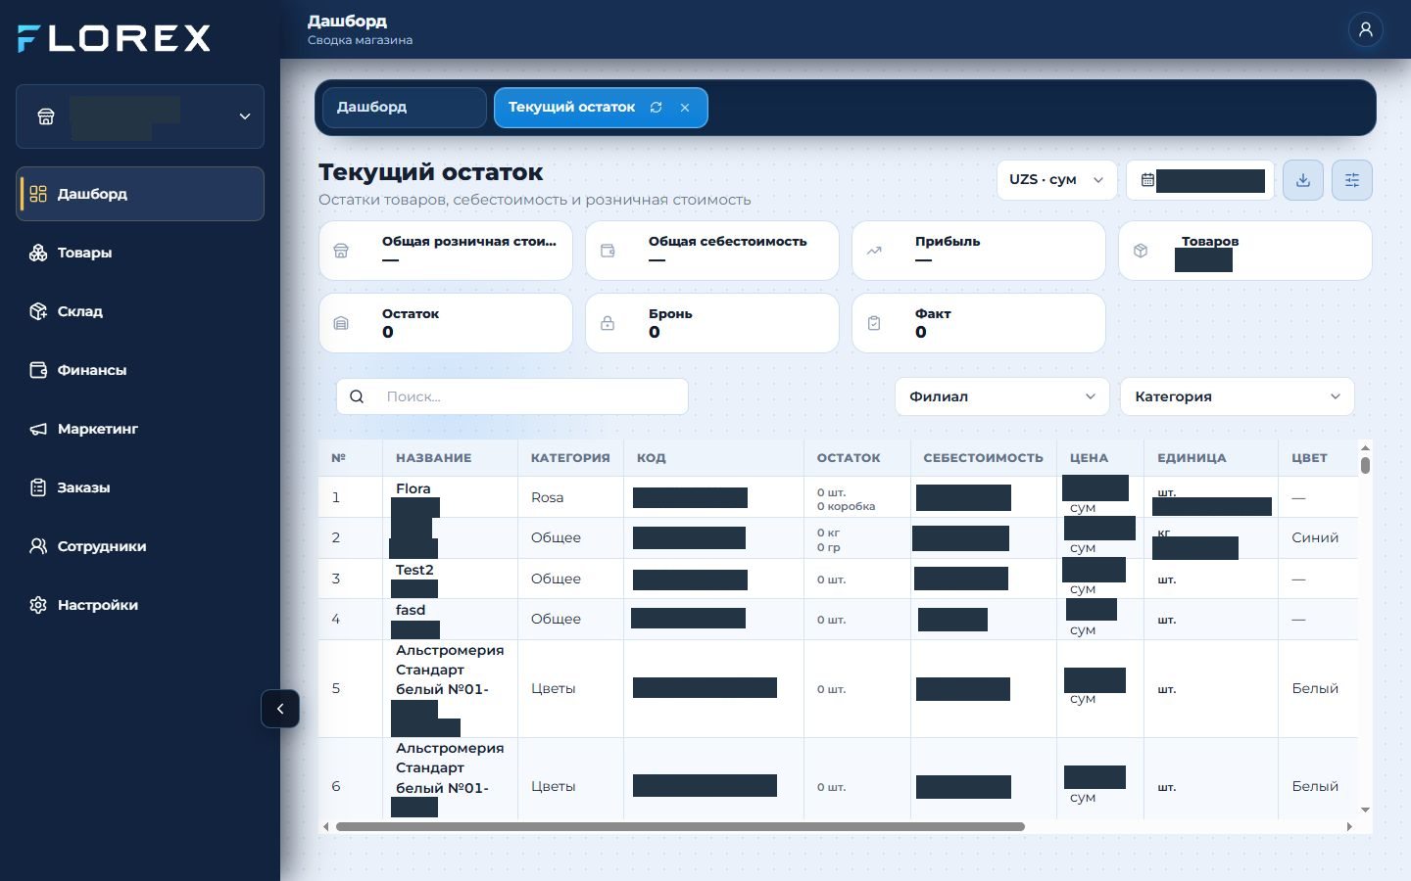1411x881 pixels.
Task: Select the Flora product name
Action: click(x=413, y=488)
